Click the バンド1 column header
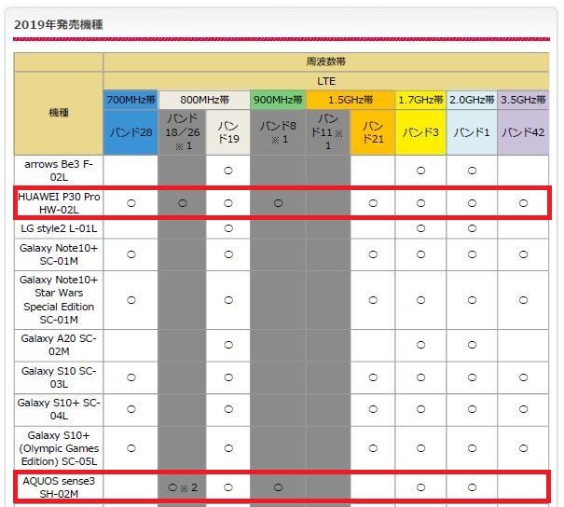This screenshot has width=564, height=507. [x=472, y=132]
